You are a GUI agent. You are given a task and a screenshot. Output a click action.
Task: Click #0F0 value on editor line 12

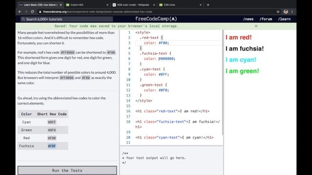tap(163, 90)
